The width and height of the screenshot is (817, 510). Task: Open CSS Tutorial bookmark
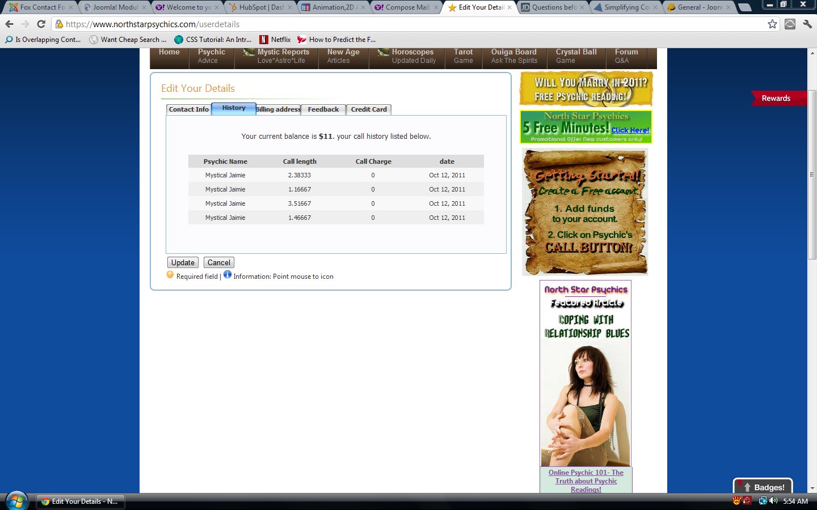(x=213, y=40)
